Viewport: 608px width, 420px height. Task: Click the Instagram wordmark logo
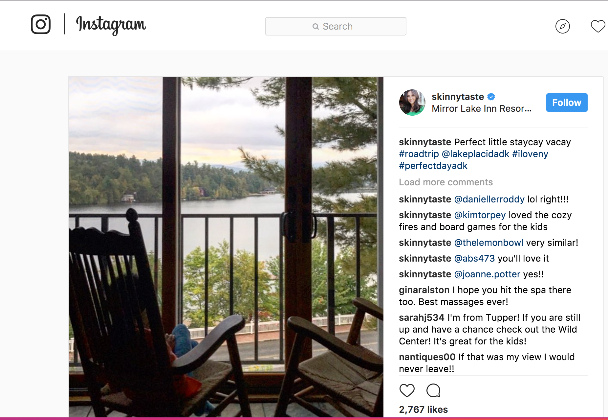pos(111,25)
